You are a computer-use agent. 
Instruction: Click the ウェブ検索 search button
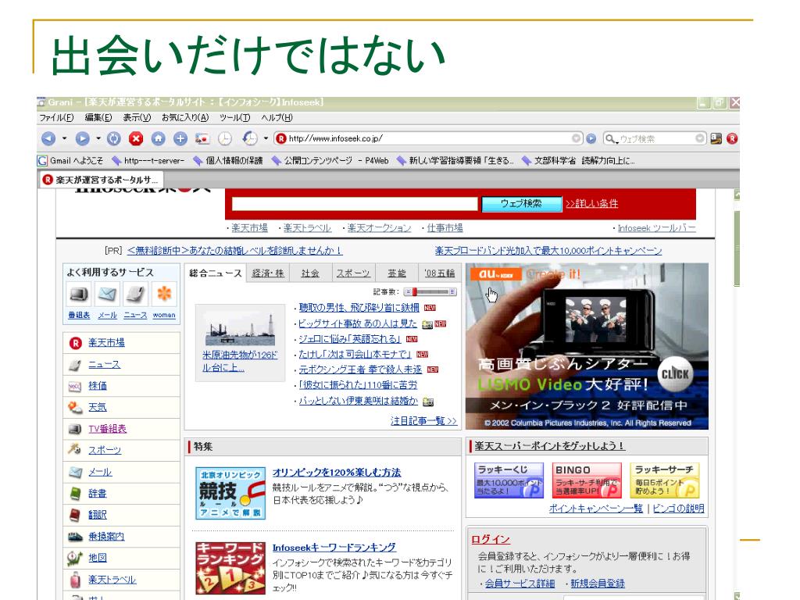pyautogui.click(x=521, y=204)
